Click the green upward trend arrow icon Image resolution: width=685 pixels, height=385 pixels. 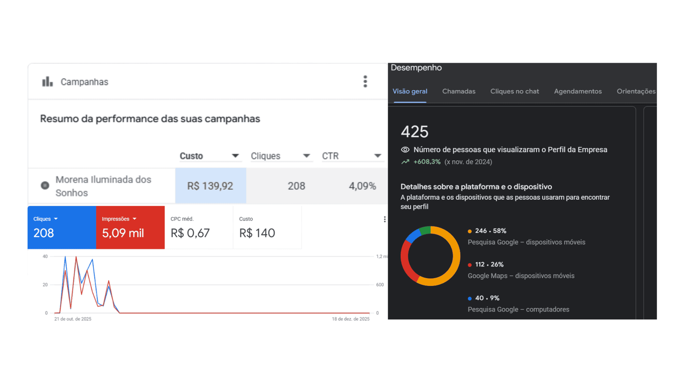pyautogui.click(x=405, y=162)
